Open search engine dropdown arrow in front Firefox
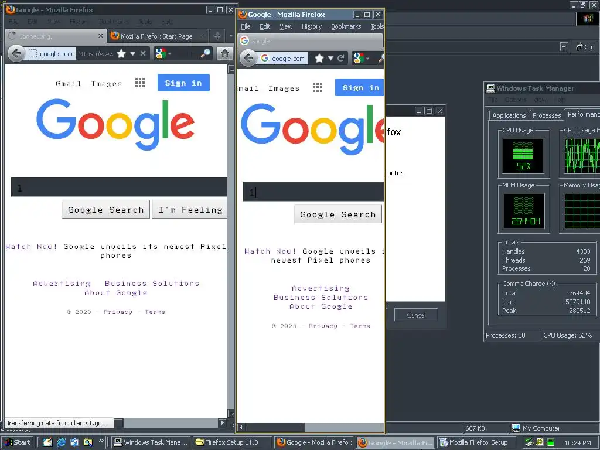The height and width of the screenshot is (450, 600). tap(367, 59)
